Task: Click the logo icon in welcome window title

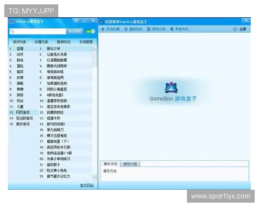Action: click(101, 22)
